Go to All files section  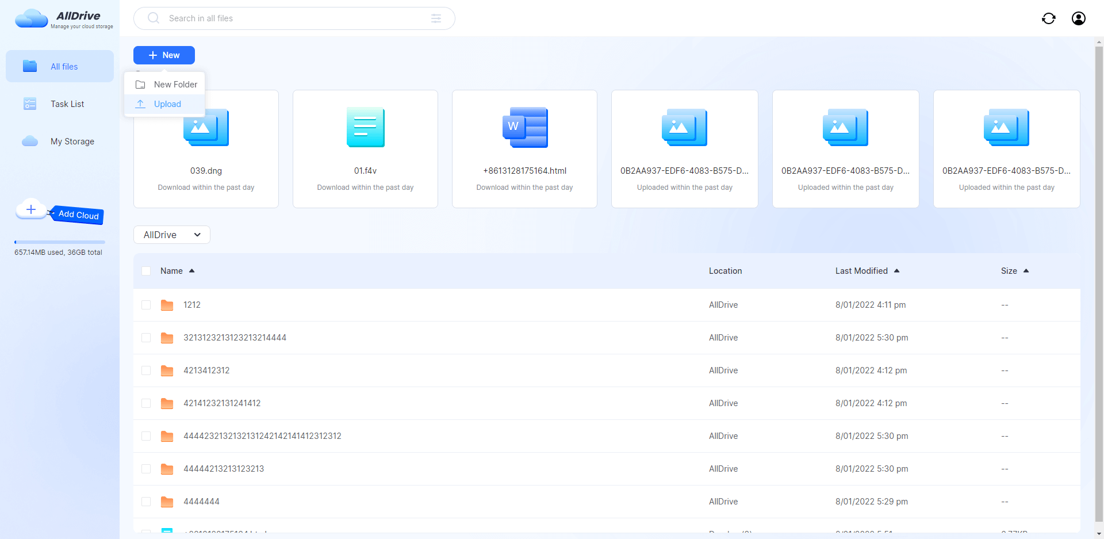pos(60,66)
